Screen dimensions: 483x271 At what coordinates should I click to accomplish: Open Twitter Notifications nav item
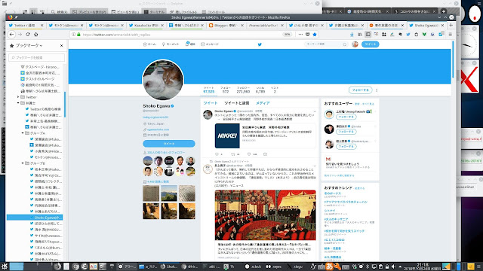pyautogui.click(x=190, y=44)
